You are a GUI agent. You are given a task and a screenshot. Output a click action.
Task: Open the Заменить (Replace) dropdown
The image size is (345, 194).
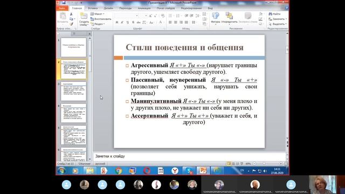[278, 19]
